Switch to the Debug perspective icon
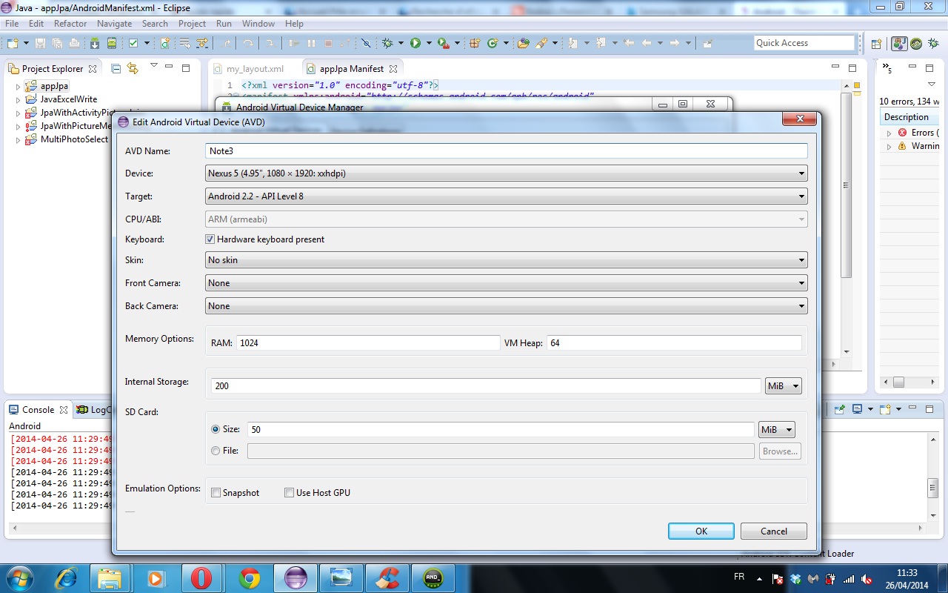The height and width of the screenshot is (593, 948). pyautogui.click(x=933, y=44)
